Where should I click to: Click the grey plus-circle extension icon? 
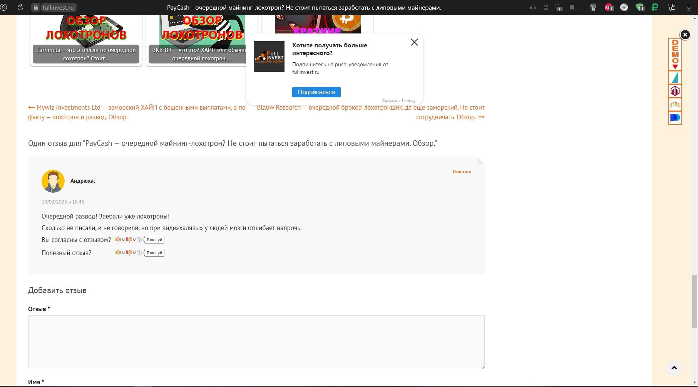click(x=624, y=7)
